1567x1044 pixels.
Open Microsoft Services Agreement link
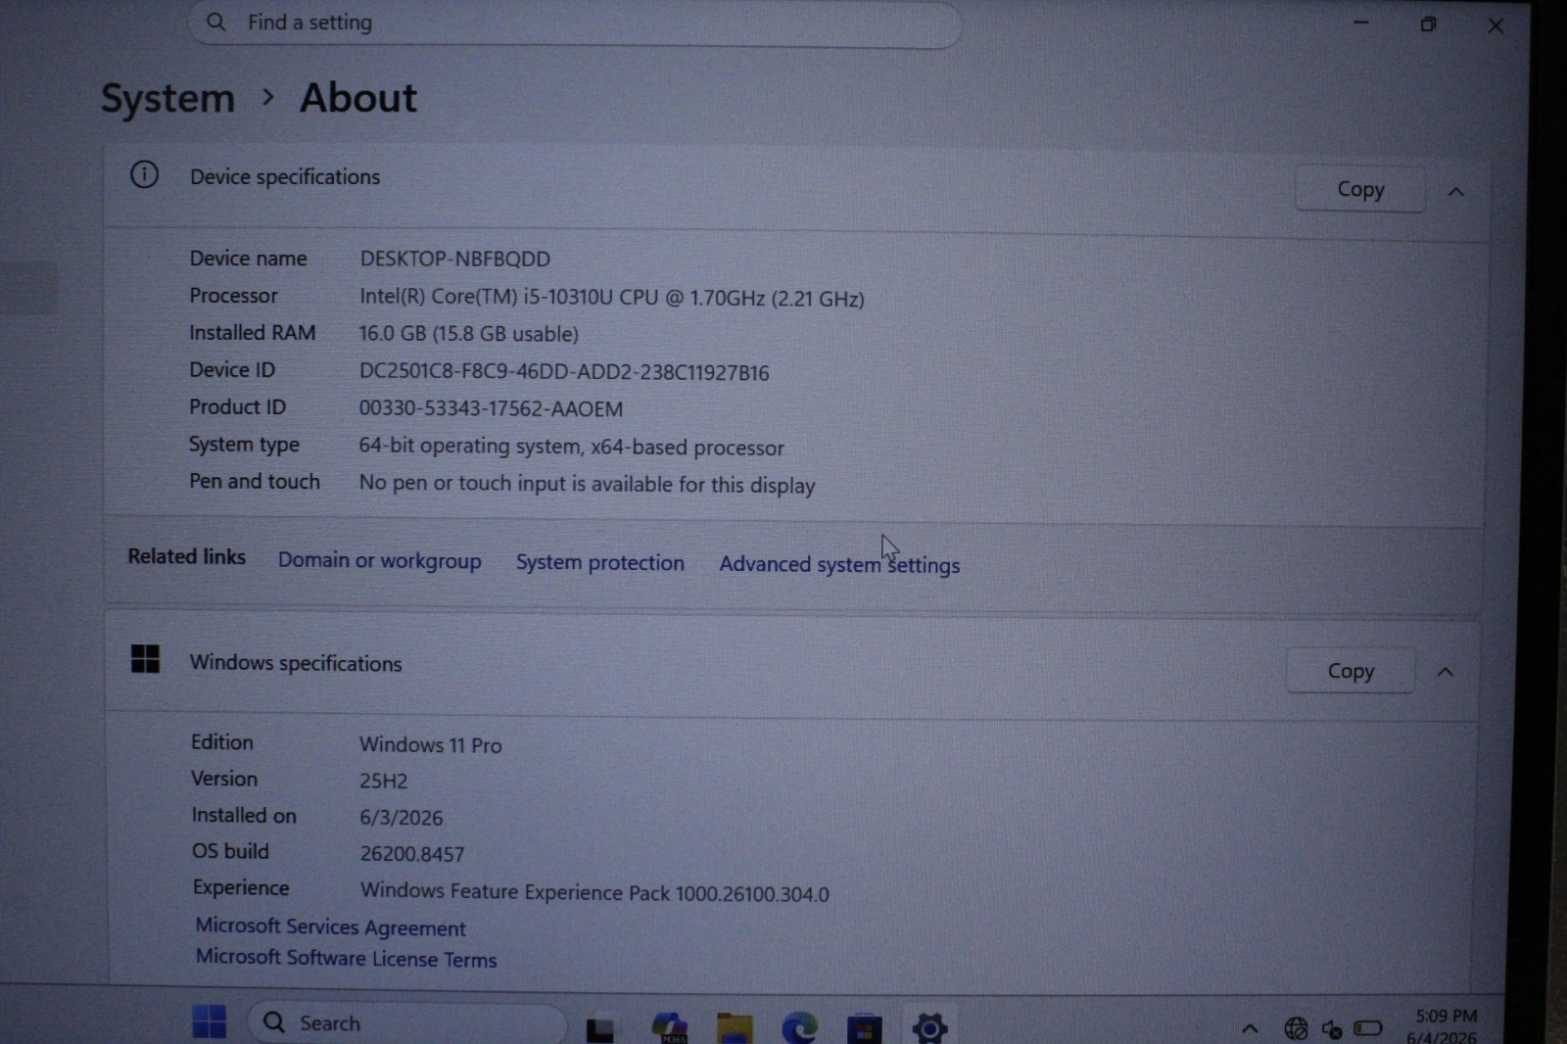pyautogui.click(x=330, y=927)
